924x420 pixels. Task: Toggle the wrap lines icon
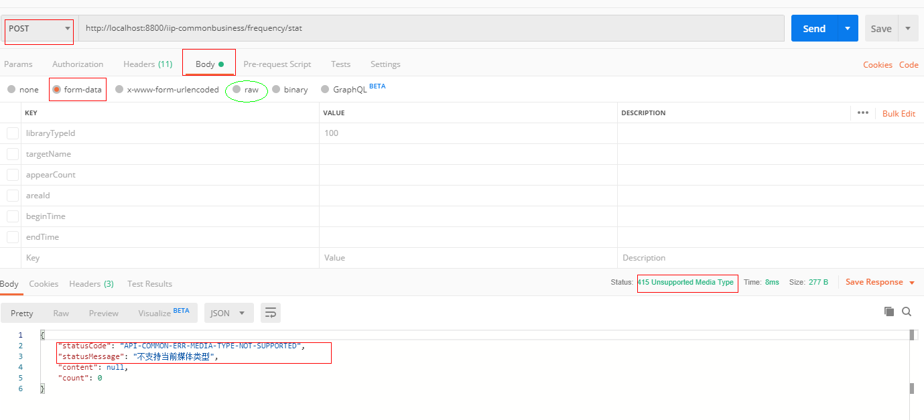click(271, 313)
